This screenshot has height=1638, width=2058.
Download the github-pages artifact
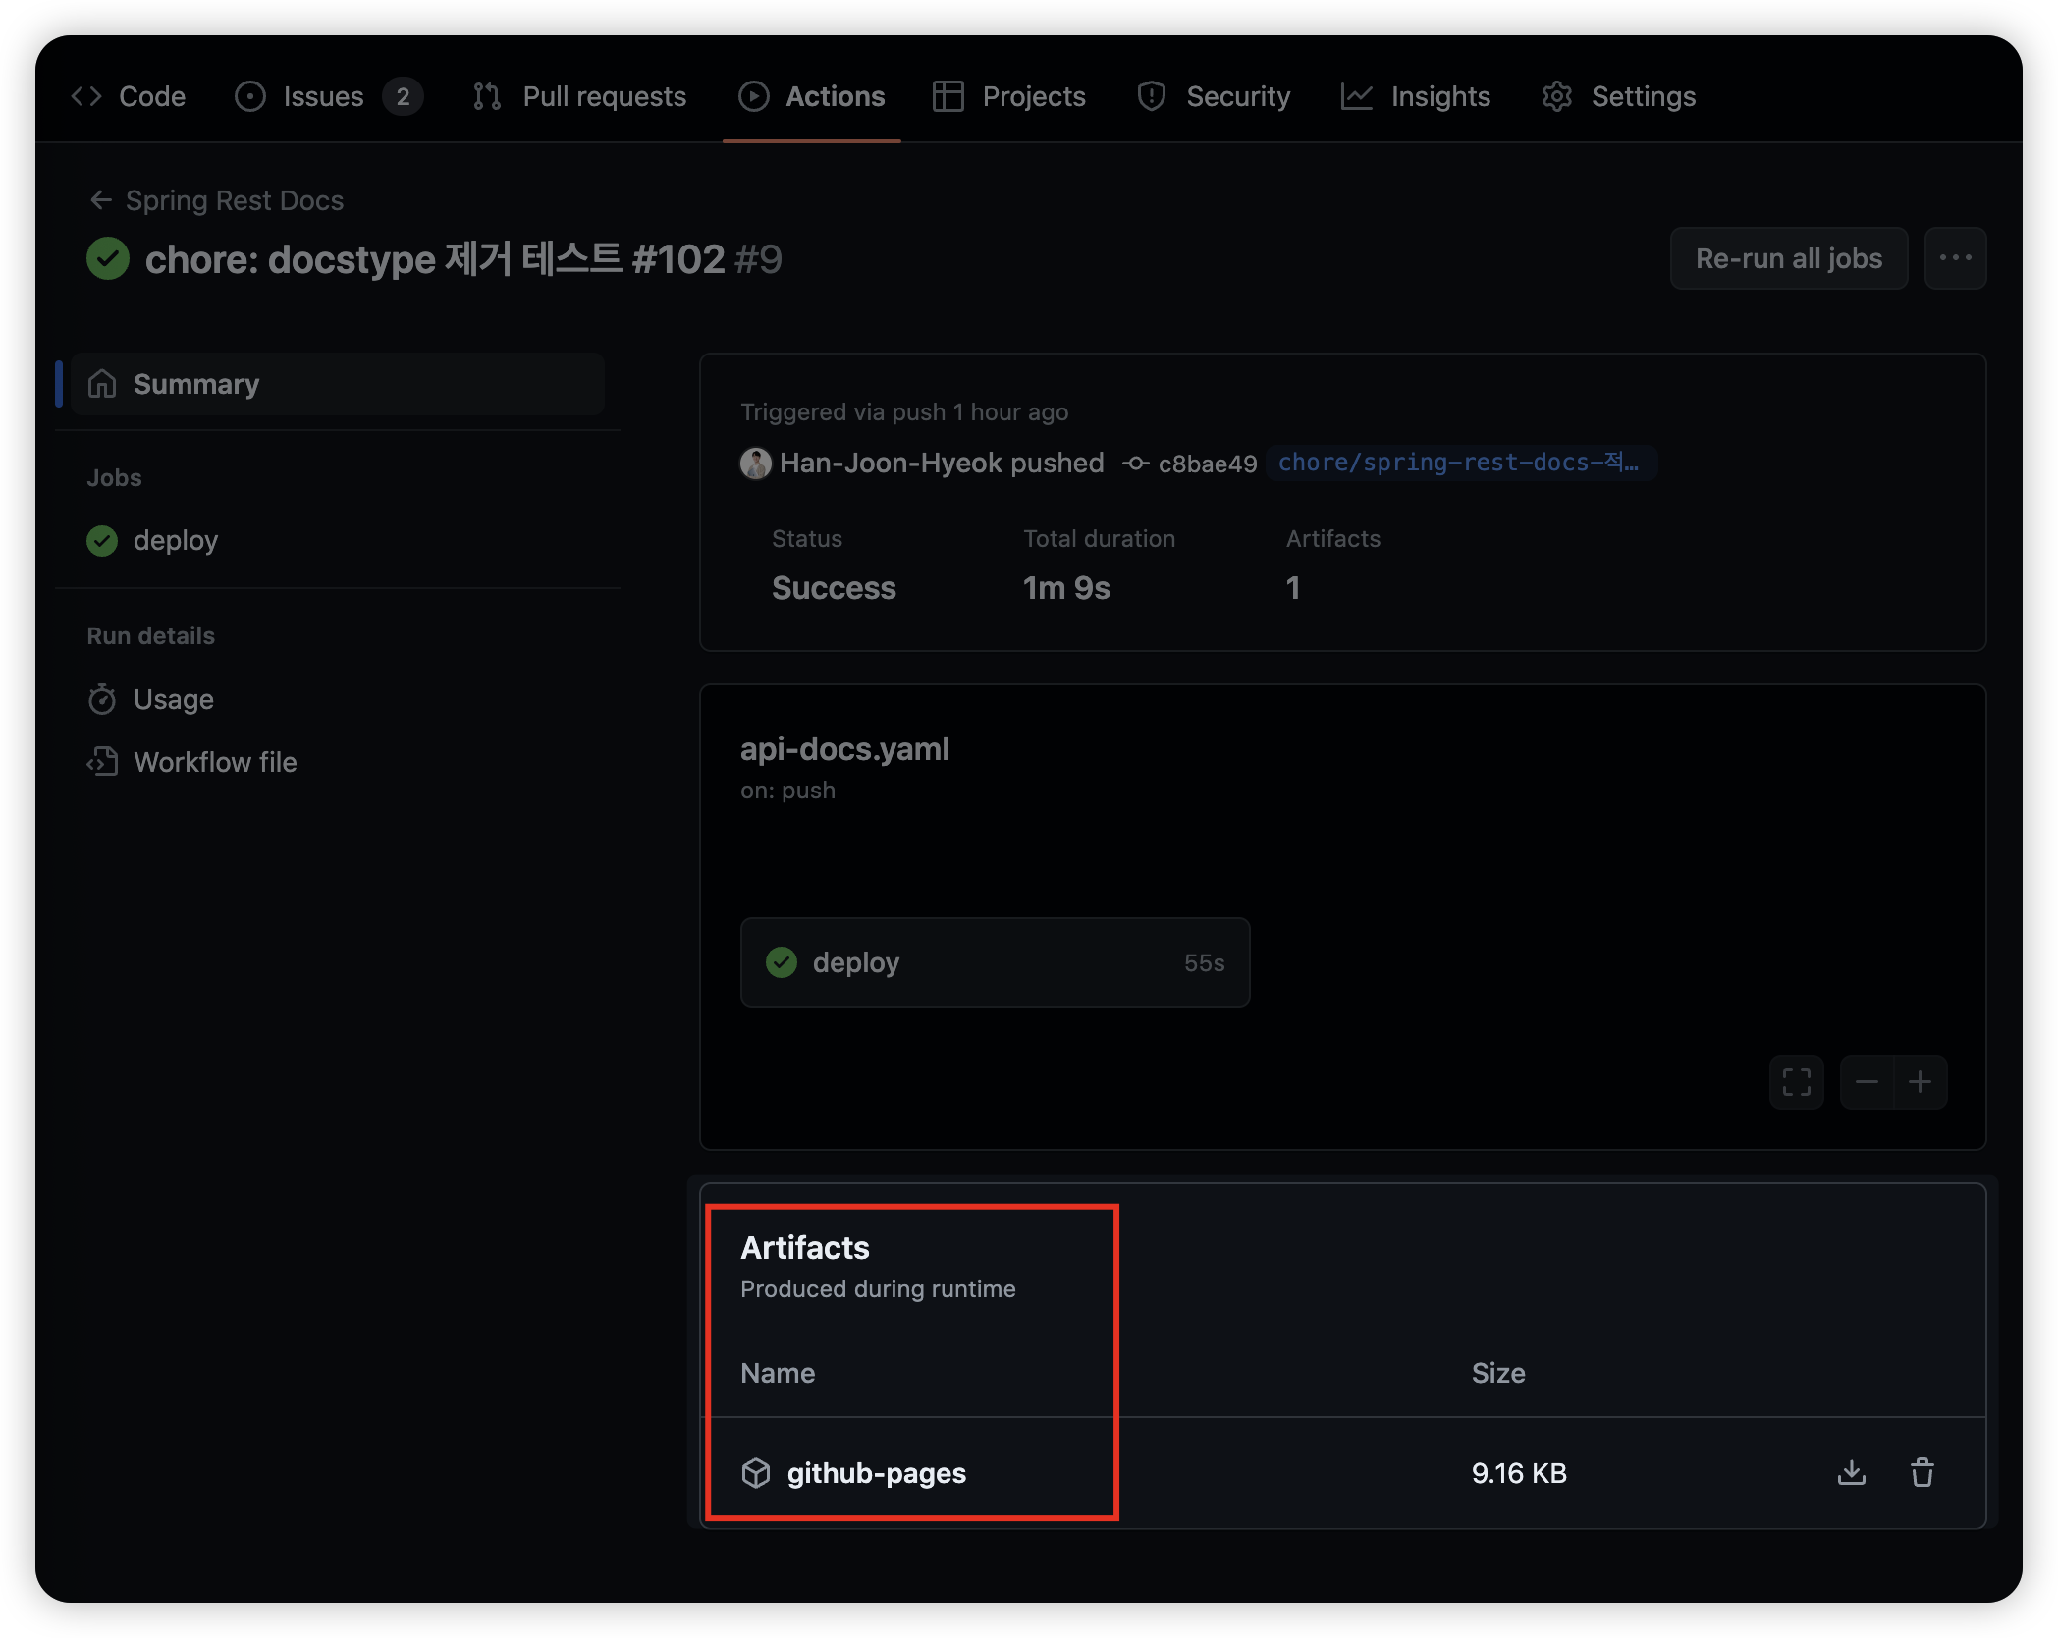point(1851,1472)
